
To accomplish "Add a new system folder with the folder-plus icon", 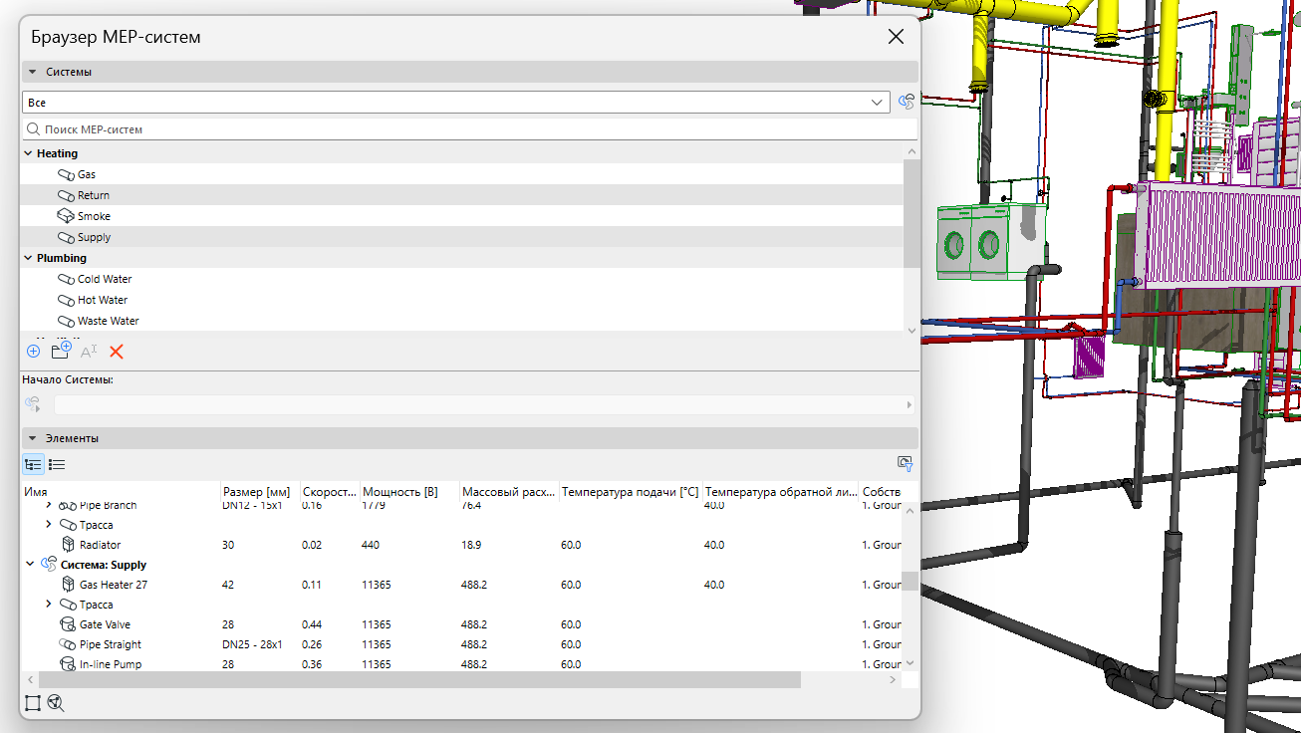I will coord(61,350).
